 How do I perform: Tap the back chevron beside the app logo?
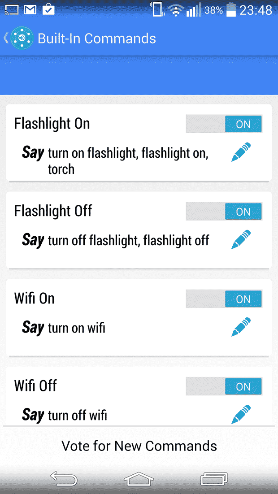click(4, 38)
